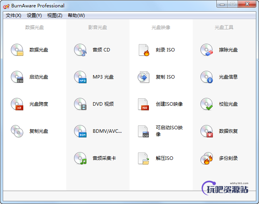Click the 校验光盘 green checkmark disc icon
The width and height of the screenshot is (259, 204).
(x=207, y=104)
